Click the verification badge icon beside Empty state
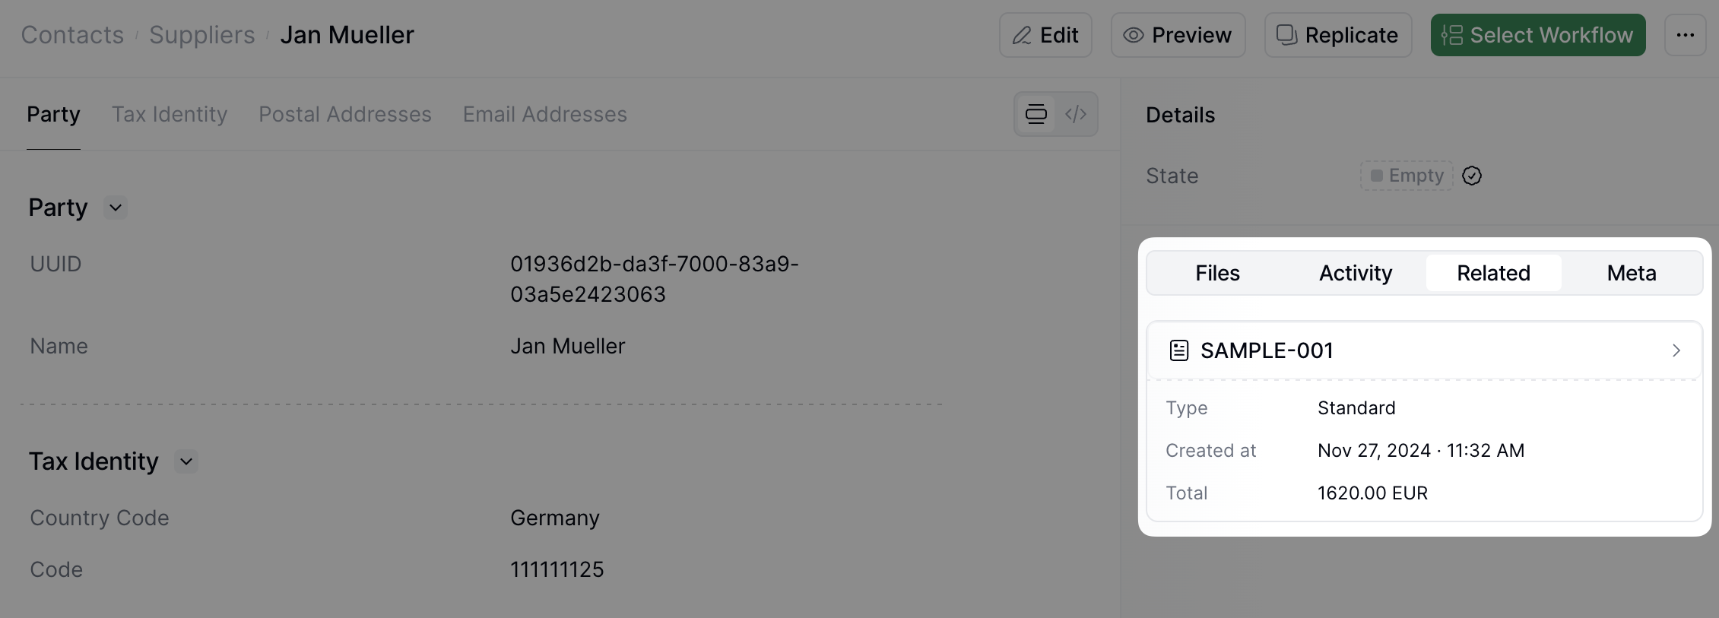This screenshot has width=1719, height=618. (1472, 176)
